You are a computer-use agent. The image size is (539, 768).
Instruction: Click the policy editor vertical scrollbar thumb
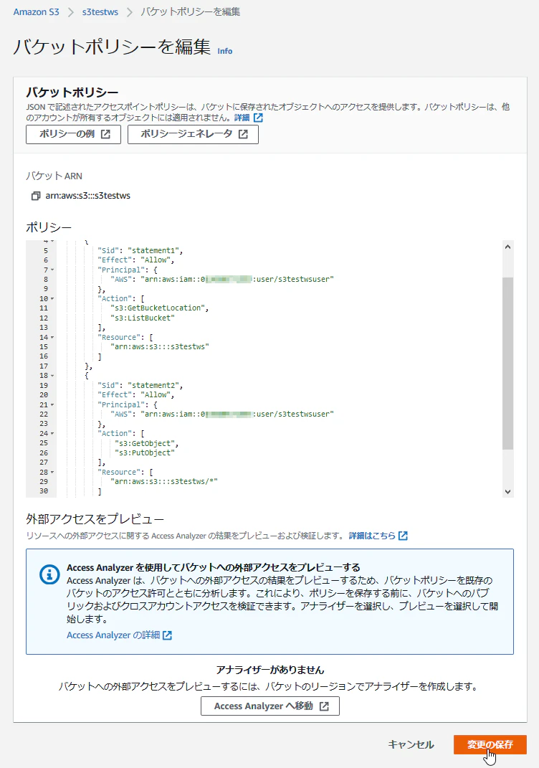[507, 363]
